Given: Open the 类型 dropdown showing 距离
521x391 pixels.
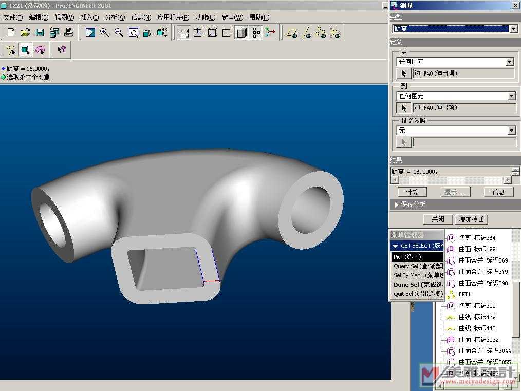Looking at the screenshot, I should pyautogui.click(x=455, y=29).
